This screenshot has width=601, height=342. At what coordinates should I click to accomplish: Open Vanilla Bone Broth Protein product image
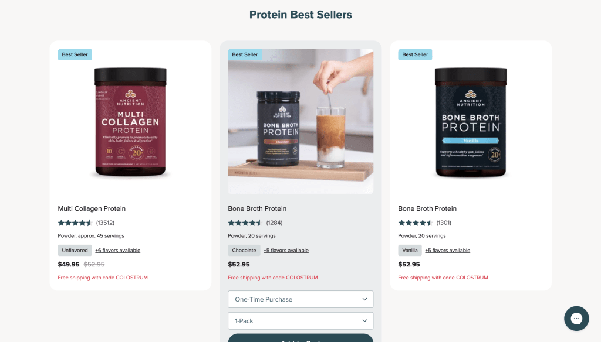point(471,122)
